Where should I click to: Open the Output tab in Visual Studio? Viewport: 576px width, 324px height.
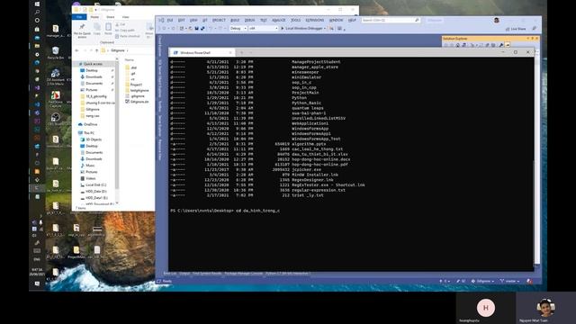(x=184, y=274)
